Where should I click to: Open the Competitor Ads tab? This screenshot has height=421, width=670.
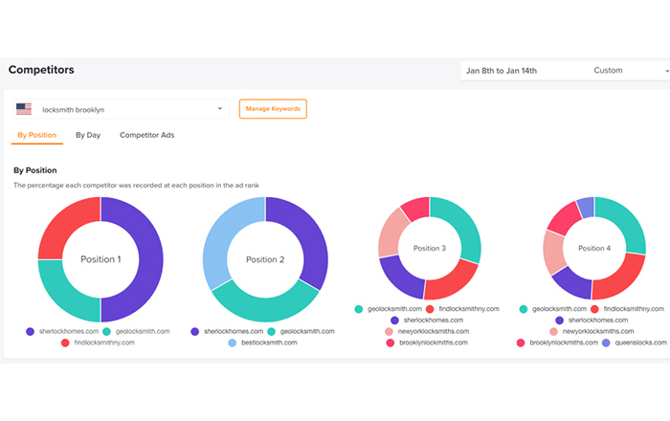(147, 135)
